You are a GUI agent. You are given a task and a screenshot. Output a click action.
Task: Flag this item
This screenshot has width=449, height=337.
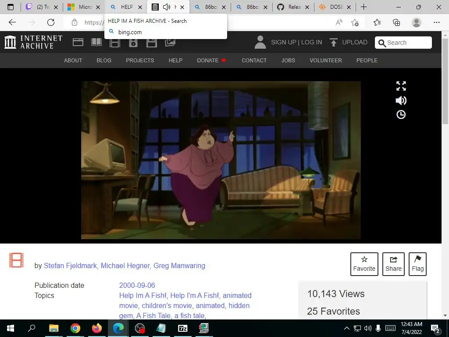point(417,264)
